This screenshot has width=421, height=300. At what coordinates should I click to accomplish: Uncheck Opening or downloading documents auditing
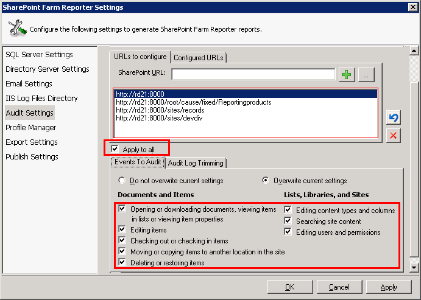coord(122,208)
